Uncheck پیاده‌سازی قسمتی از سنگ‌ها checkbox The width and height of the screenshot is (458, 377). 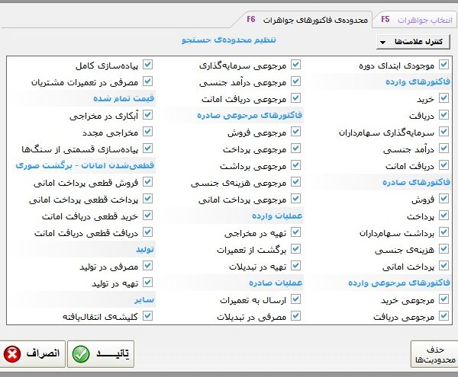point(147,149)
